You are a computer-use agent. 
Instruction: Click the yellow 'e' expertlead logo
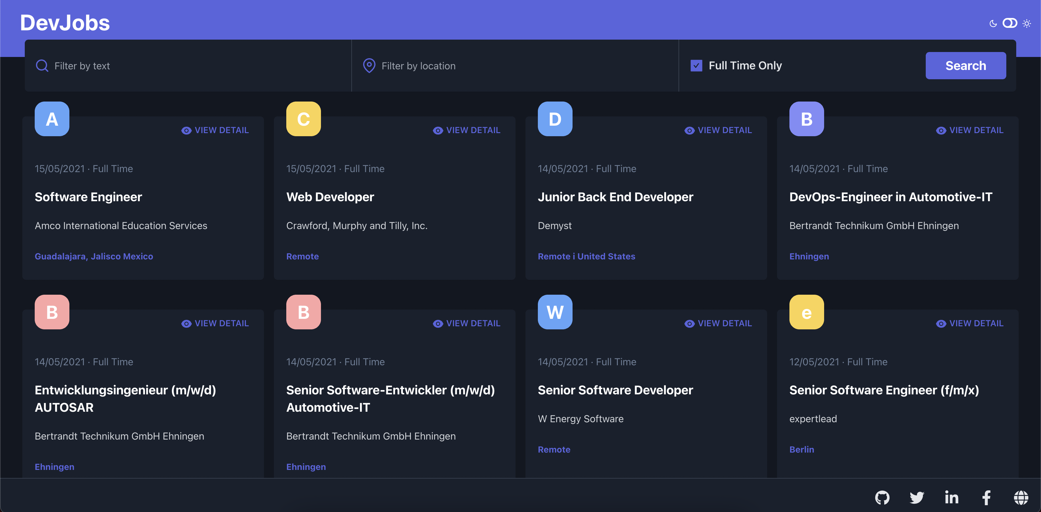[x=806, y=312]
